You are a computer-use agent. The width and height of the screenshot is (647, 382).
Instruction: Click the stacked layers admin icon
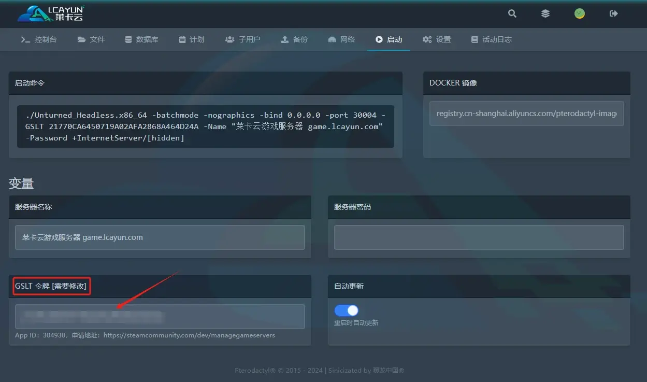point(545,13)
